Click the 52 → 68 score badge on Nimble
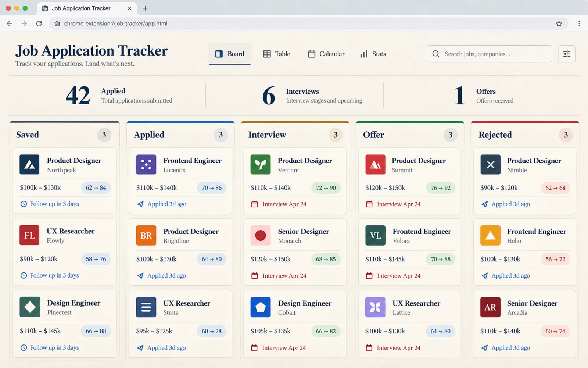Image resolution: width=588 pixels, height=368 pixels. 556,188
